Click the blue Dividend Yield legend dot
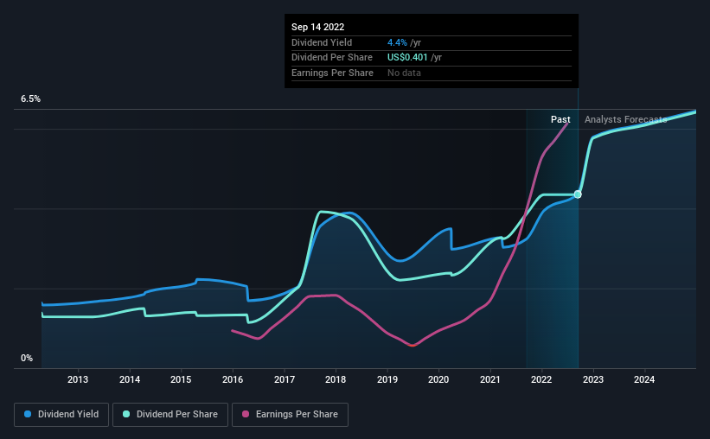710x439 pixels. tap(29, 415)
